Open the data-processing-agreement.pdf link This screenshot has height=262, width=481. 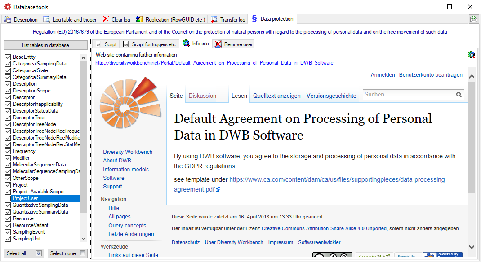(311, 184)
